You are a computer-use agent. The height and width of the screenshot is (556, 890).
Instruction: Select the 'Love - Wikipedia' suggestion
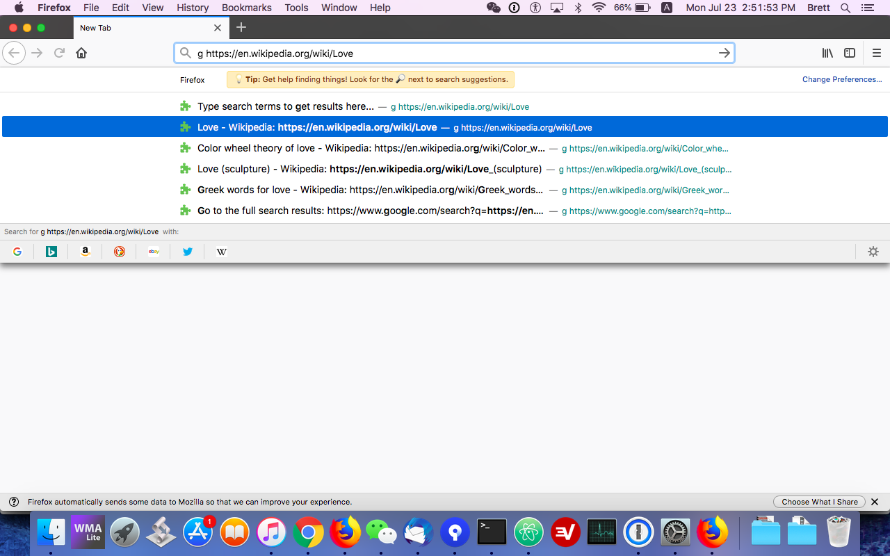[445, 127]
